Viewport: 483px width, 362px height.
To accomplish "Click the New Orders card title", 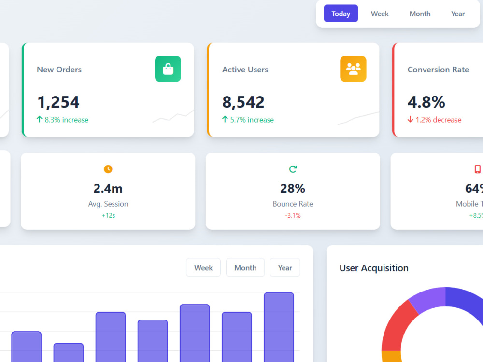I will 59,70.
